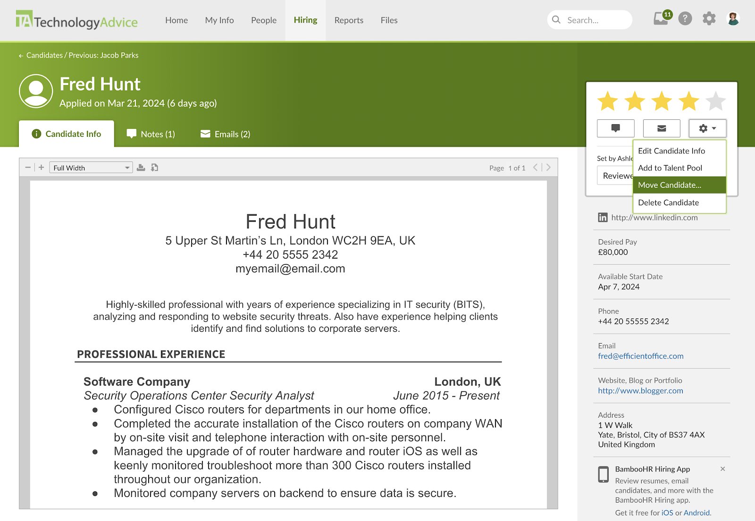Open the Reports section
The width and height of the screenshot is (755, 521).
click(x=349, y=20)
